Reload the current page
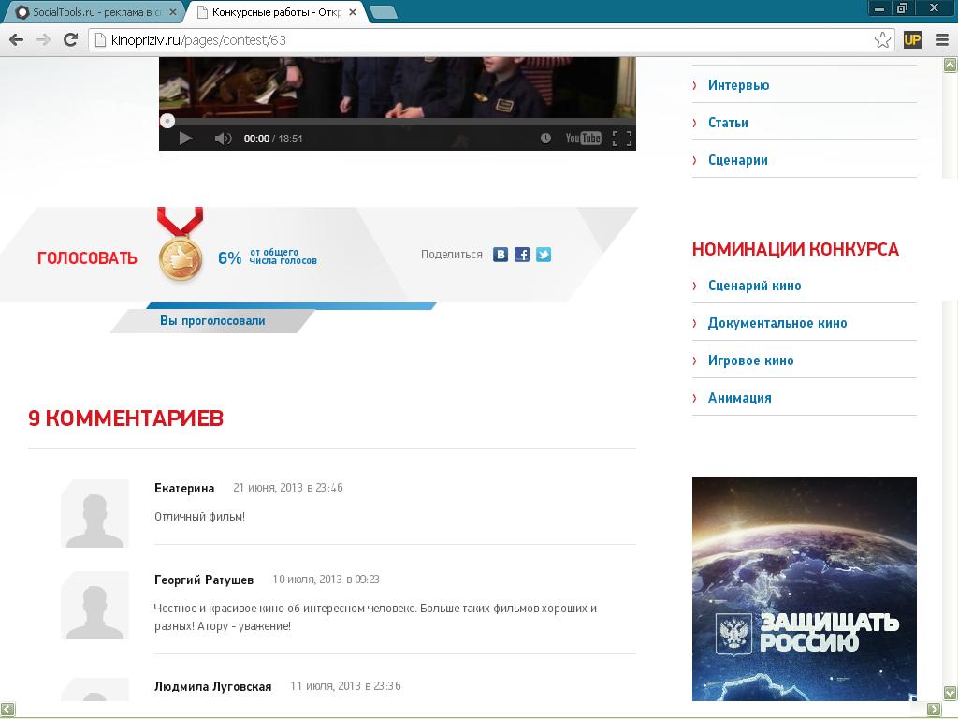The image size is (958, 719). click(x=71, y=40)
